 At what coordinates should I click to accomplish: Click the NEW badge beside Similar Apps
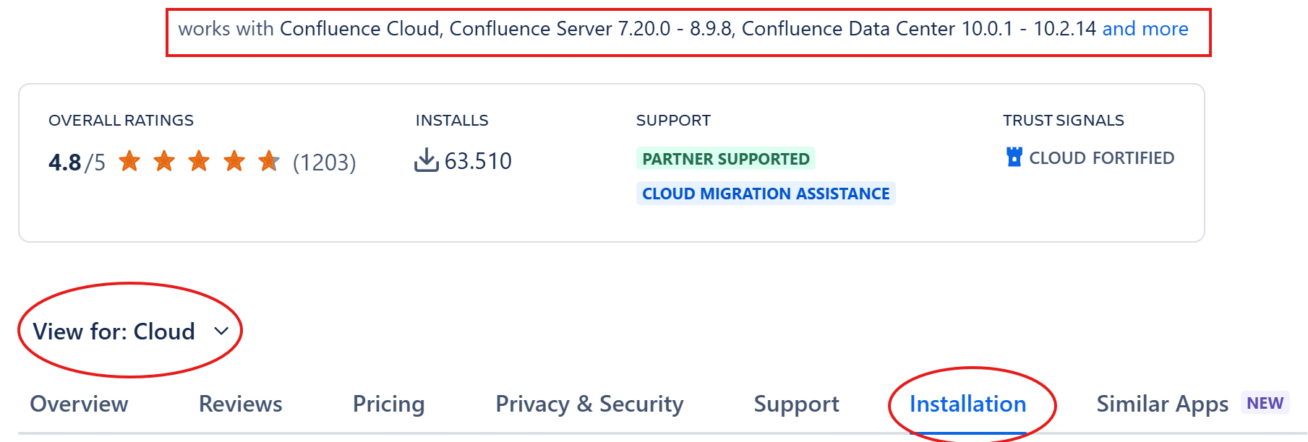(1265, 403)
